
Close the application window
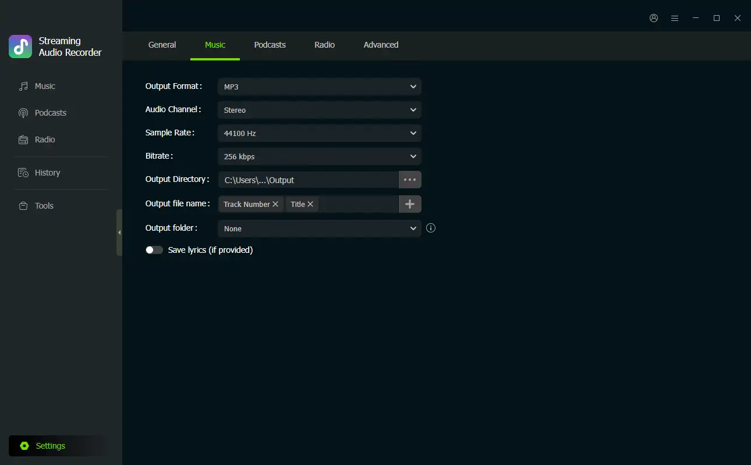[x=738, y=18]
